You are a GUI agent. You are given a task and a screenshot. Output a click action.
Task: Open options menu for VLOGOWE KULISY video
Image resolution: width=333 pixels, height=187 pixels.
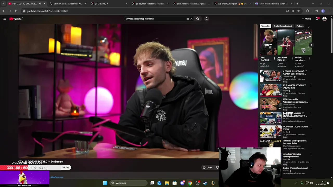[311, 72]
